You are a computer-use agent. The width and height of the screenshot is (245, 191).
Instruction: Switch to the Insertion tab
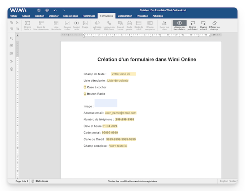(39, 16)
